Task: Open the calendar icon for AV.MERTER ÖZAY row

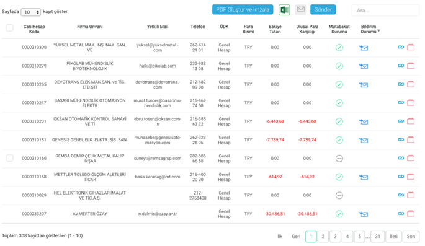Action: [411, 214]
